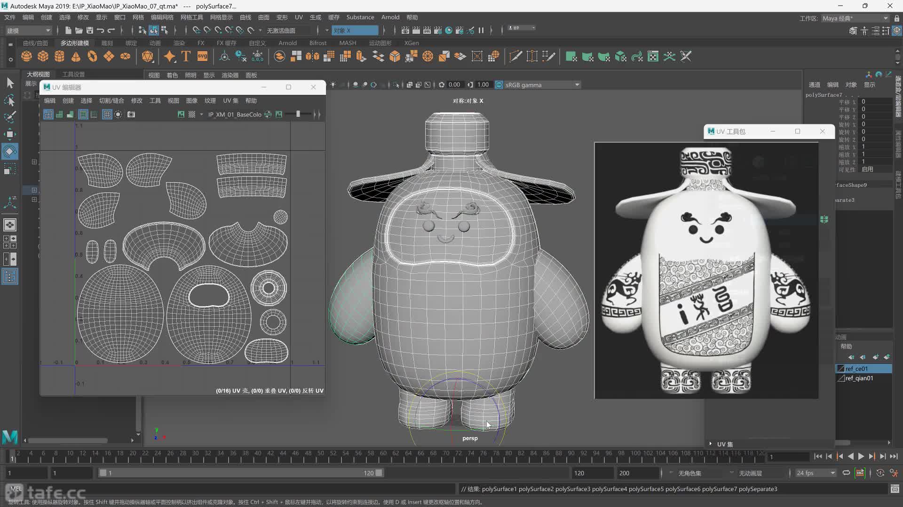Toggle select-by-object-type mode
This screenshot has width=903, height=507.
[154, 31]
